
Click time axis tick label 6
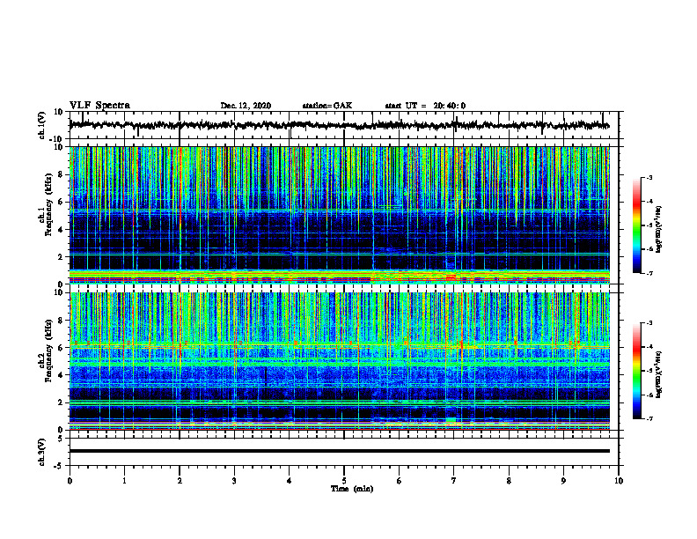[400, 481]
